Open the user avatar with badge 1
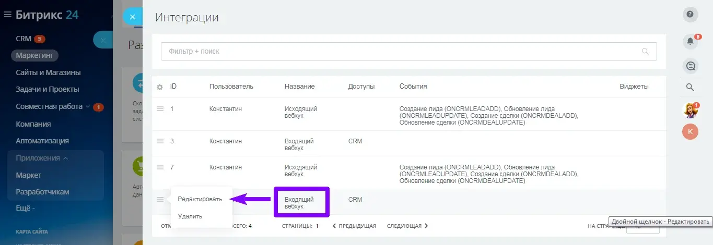The width and height of the screenshot is (713, 245). [690, 110]
